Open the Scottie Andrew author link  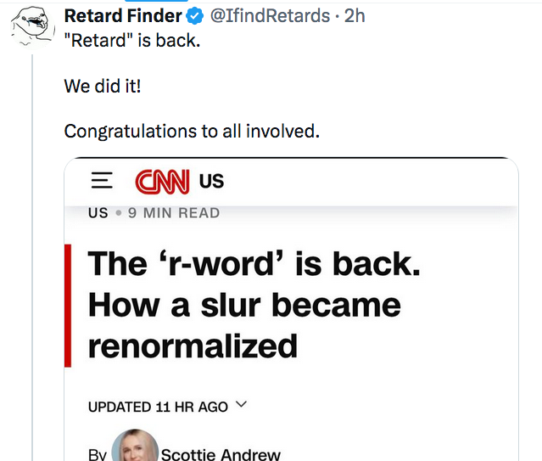pyautogui.click(x=221, y=454)
